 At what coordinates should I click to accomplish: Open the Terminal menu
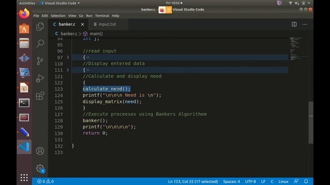pyautogui.click(x=102, y=16)
